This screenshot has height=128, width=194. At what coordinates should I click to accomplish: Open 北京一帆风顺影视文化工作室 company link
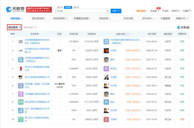click(x=37, y=110)
